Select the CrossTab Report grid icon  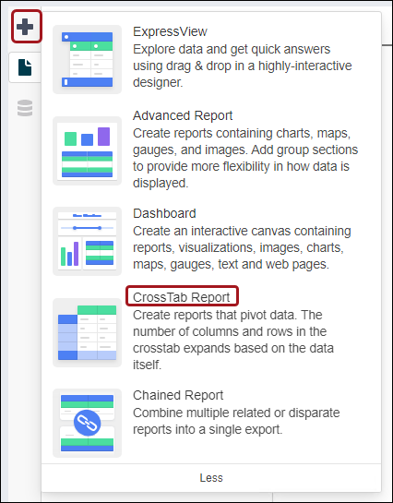coord(88,332)
